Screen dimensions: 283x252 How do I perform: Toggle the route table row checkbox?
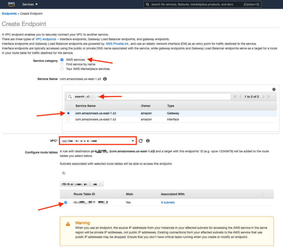66,202
